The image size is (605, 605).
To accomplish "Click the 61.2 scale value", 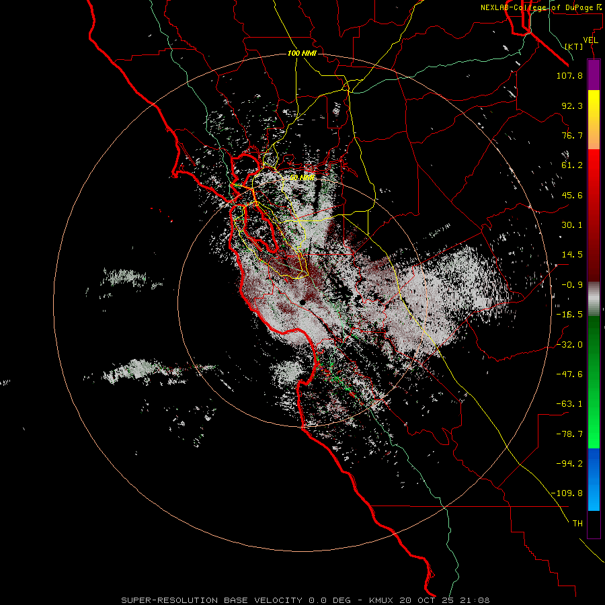I will point(572,165).
